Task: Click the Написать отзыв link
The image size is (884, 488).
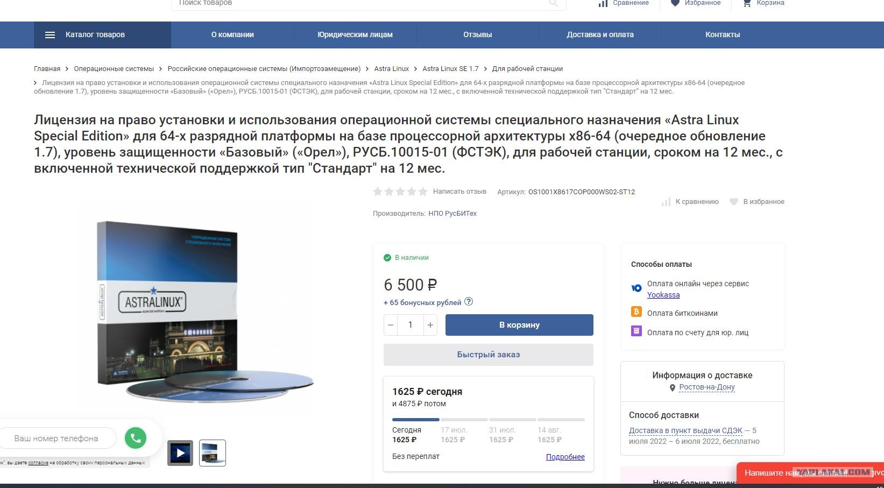Action: 459,192
